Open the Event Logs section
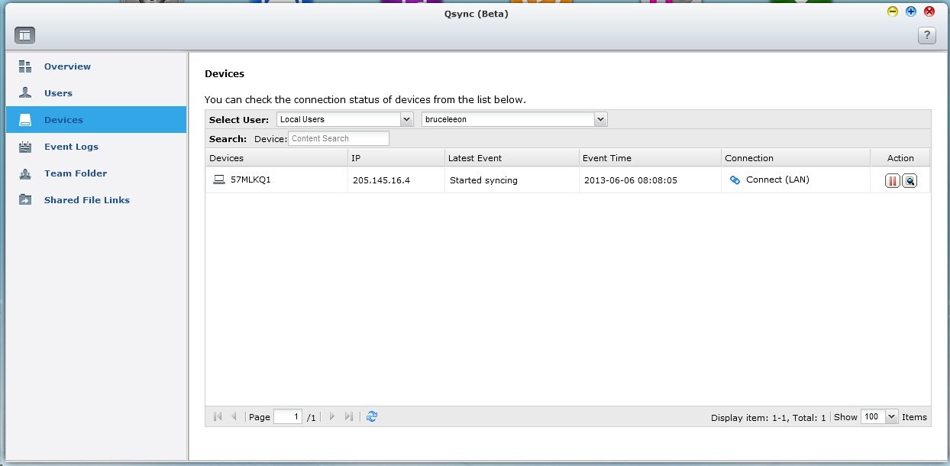950x466 pixels. pyautogui.click(x=71, y=147)
